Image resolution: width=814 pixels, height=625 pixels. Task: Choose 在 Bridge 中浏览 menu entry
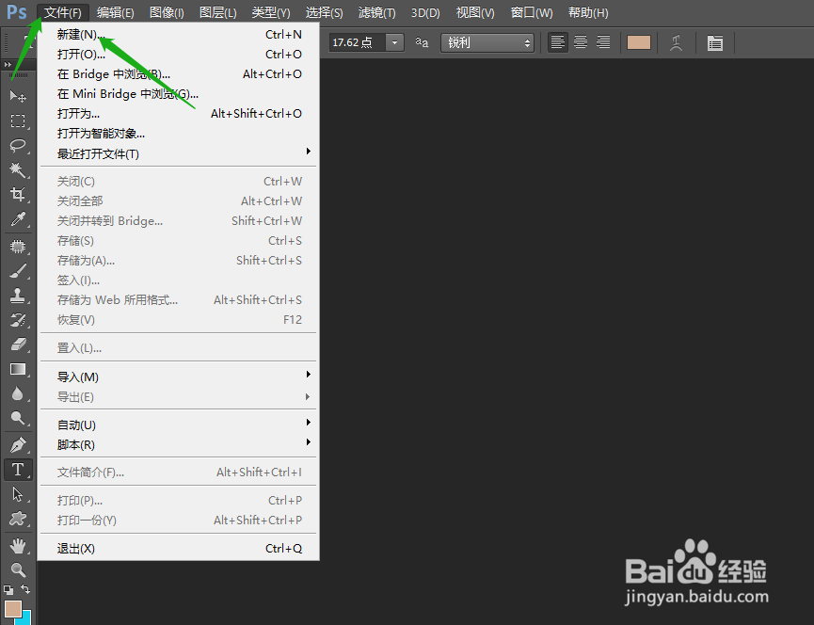(x=178, y=74)
